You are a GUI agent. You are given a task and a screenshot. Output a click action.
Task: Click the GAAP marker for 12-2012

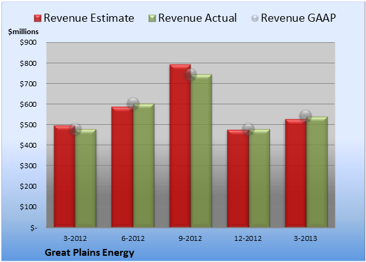[248, 129]
